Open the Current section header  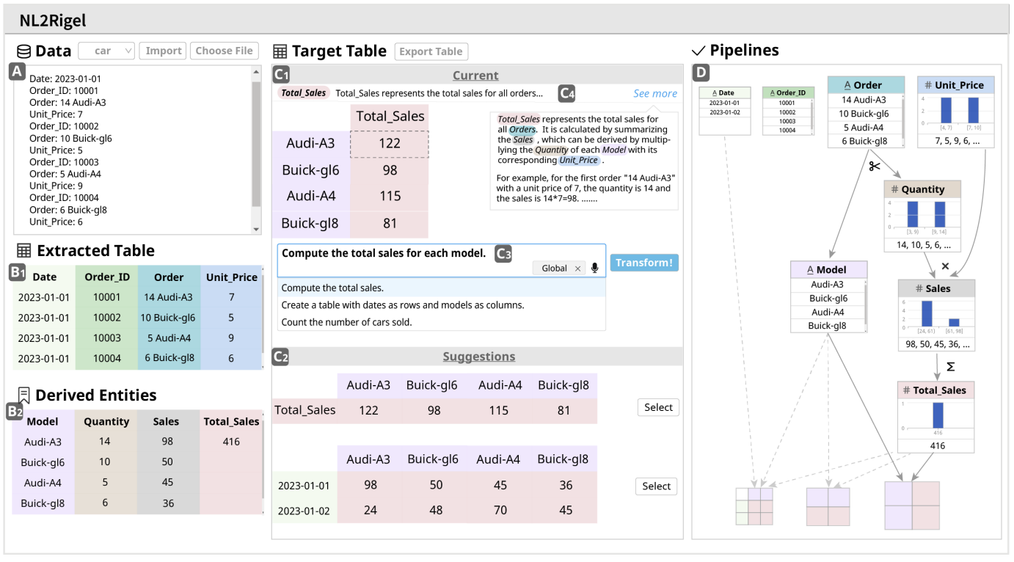(475, 75)
